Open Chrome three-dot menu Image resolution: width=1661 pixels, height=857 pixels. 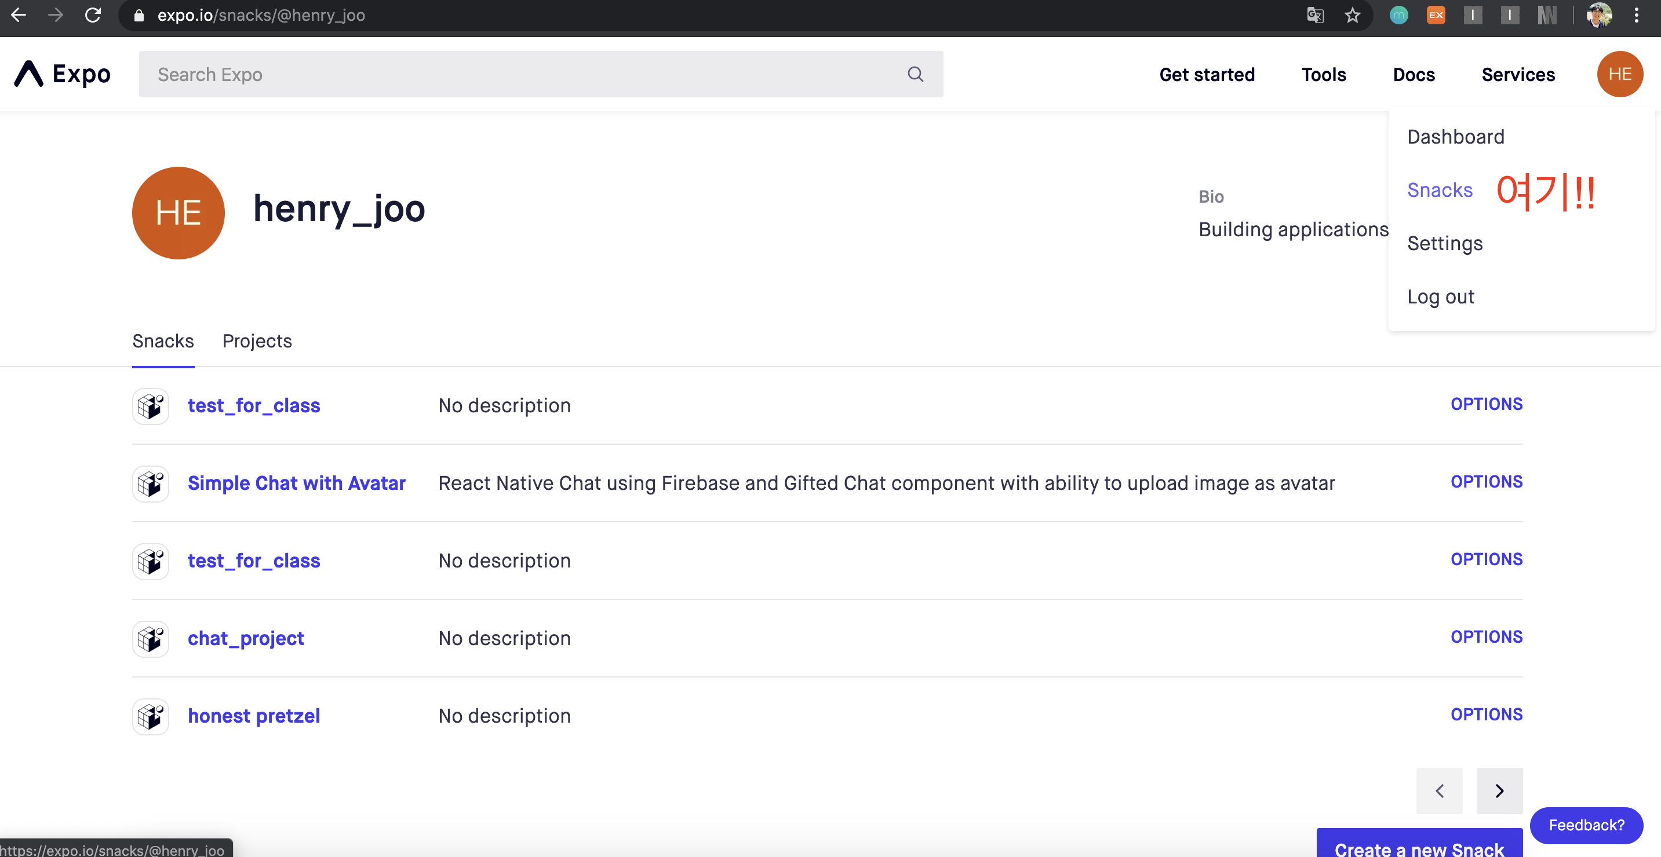tap(1637, 15)
